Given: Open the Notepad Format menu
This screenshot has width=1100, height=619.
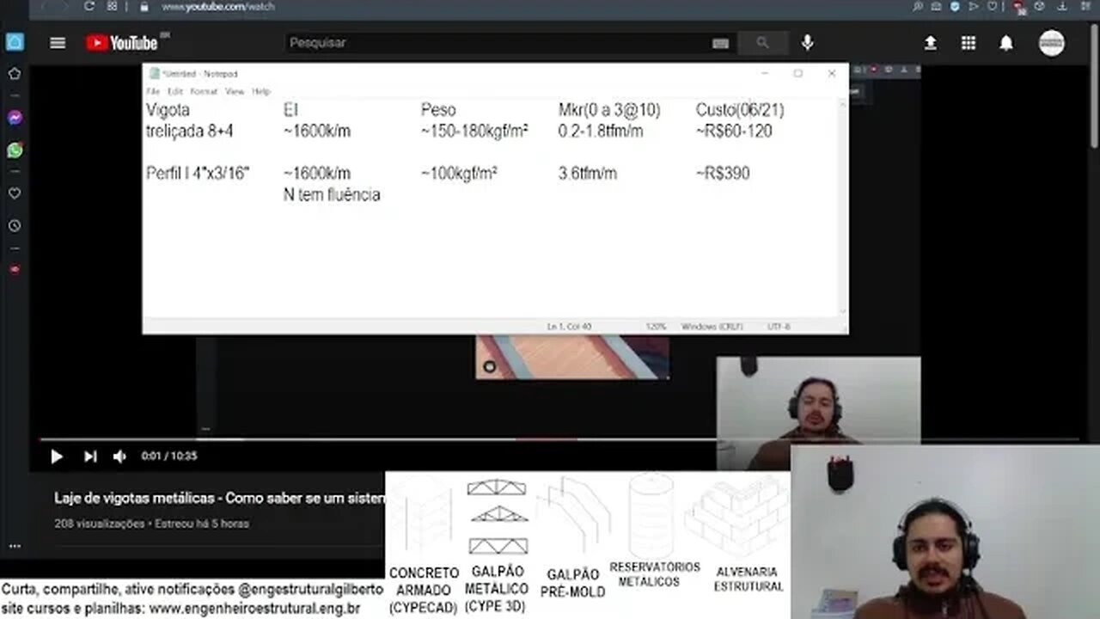Looking at the screenshot, I should click(x=204, y=91).
